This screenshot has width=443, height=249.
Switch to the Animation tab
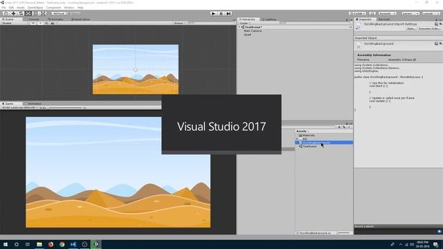[33, 104]
